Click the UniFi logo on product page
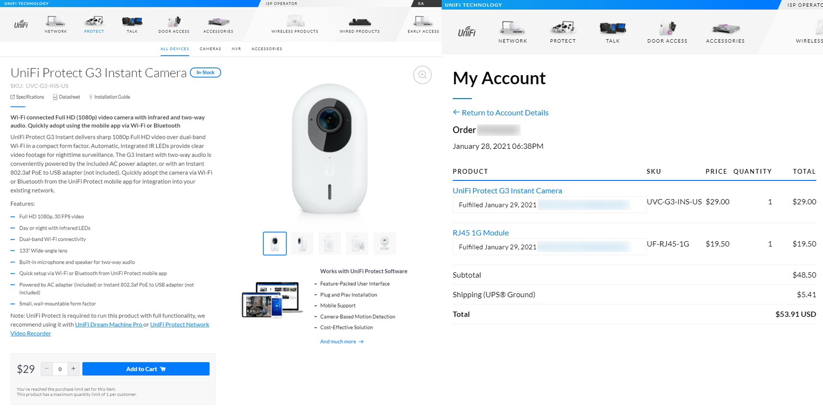Image resolution: width=823 pixels, height=414 pixels. pos(21,24)
